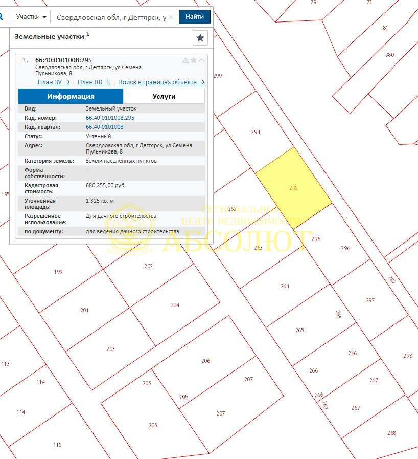Open favorites with the star button
This screenshot has width=418, height=459.
tap(200, 38)
